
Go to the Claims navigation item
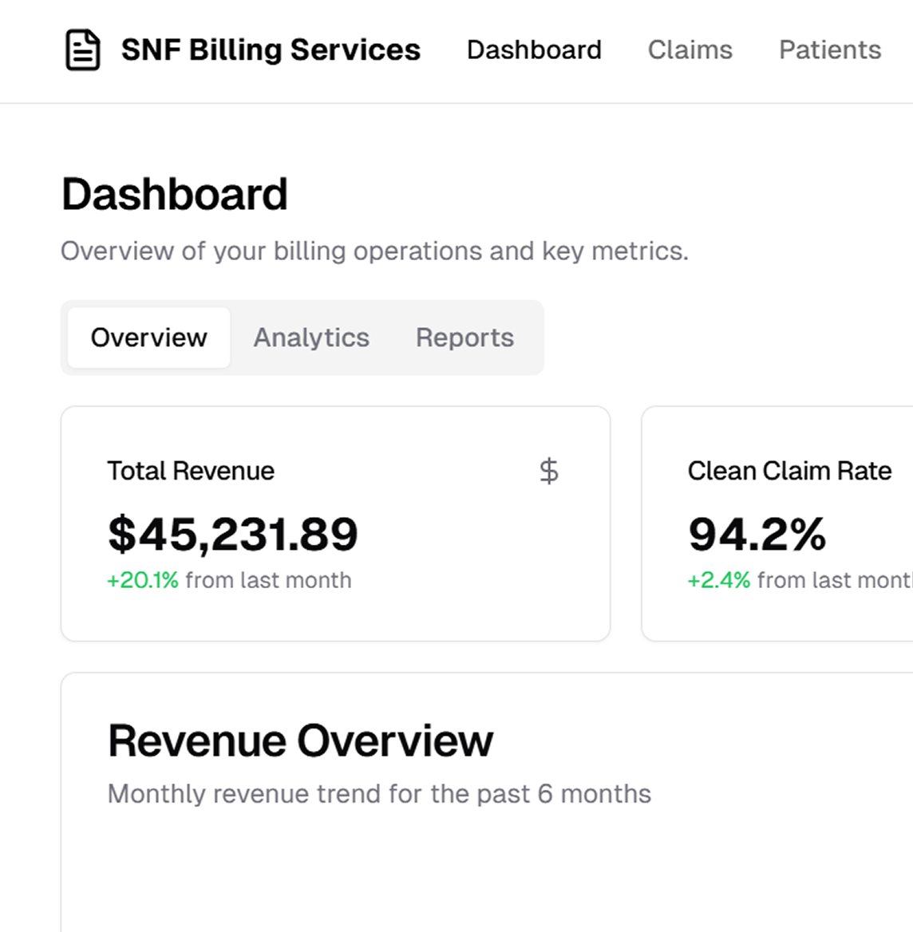690,50
